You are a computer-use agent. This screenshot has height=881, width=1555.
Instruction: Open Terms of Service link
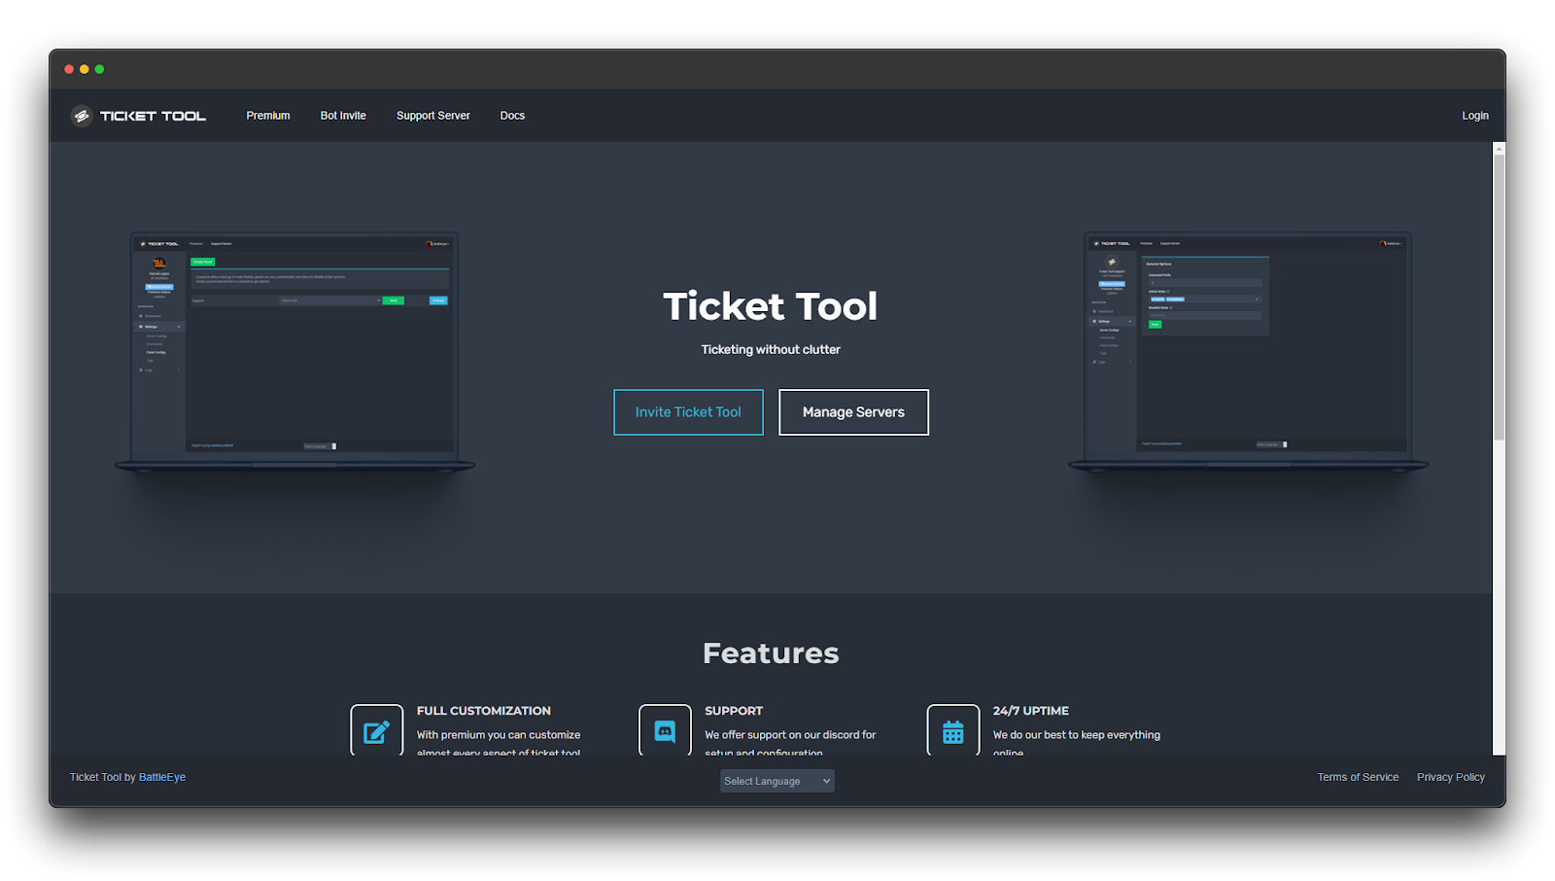click(x=1358, y=777)
